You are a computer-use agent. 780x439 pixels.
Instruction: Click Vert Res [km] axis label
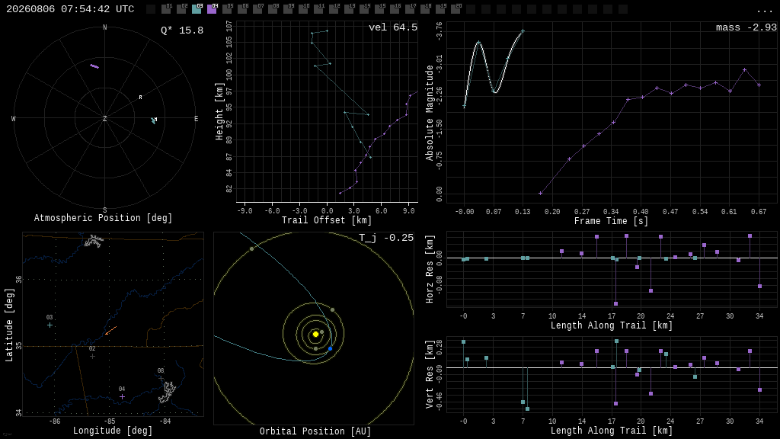tap(430, 374)
